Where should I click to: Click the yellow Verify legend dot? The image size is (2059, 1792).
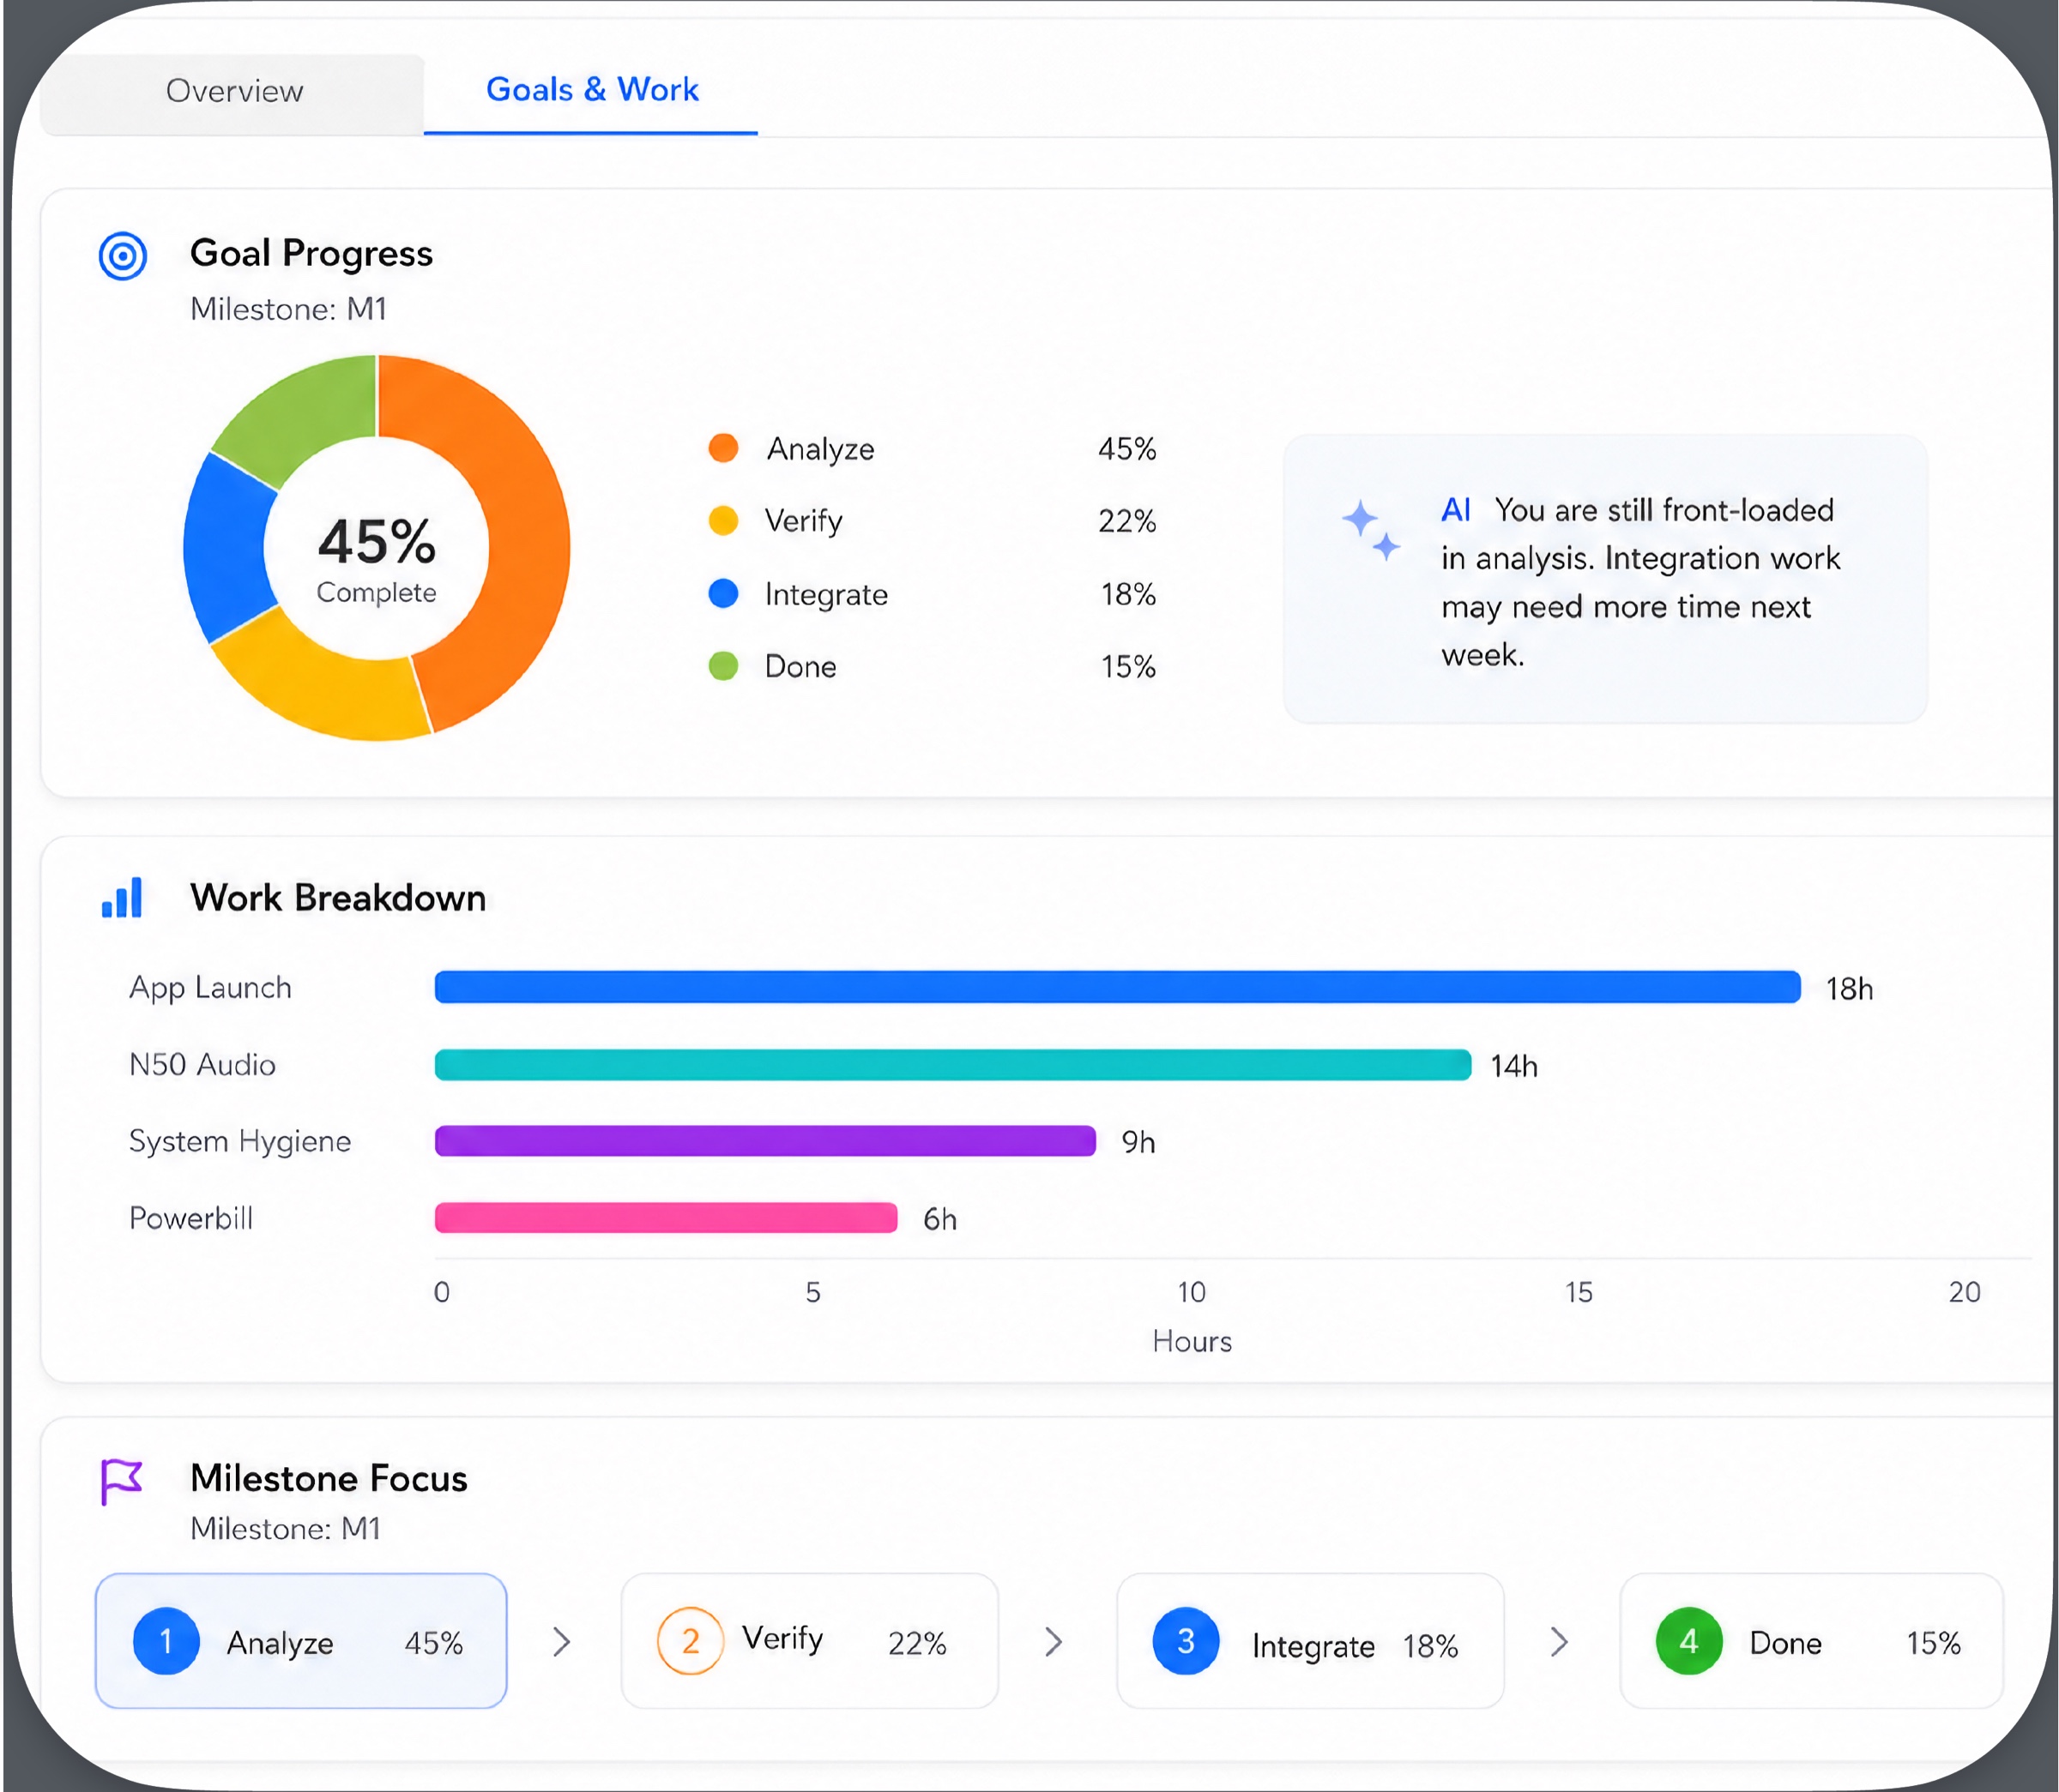pos(723,521)
